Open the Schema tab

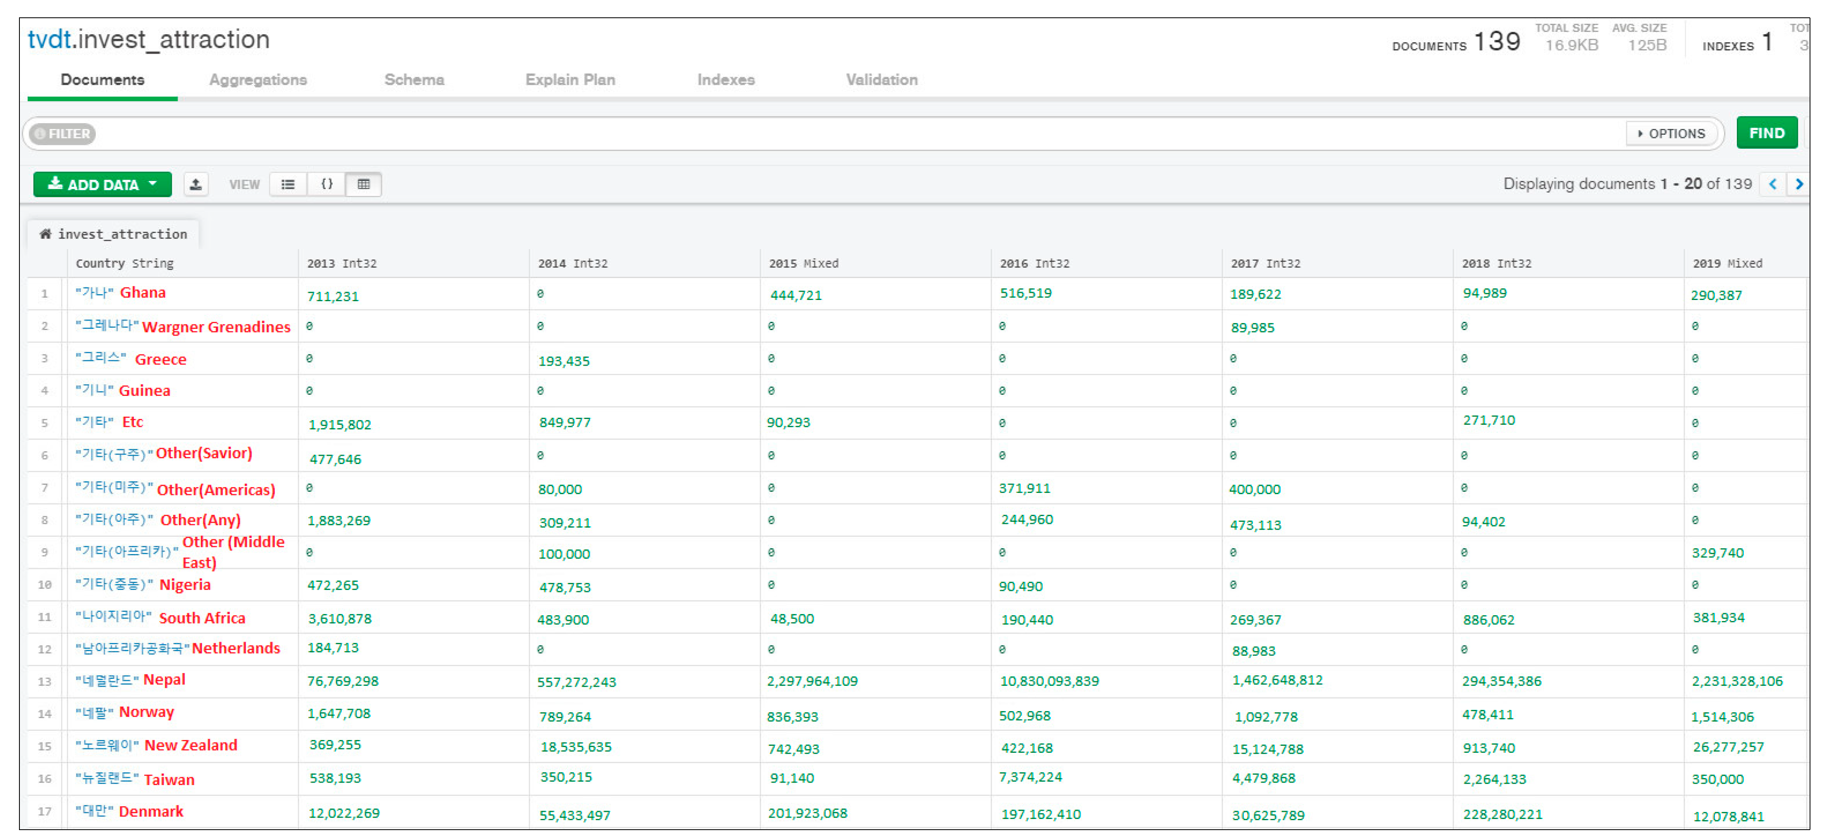click(414, 80)
